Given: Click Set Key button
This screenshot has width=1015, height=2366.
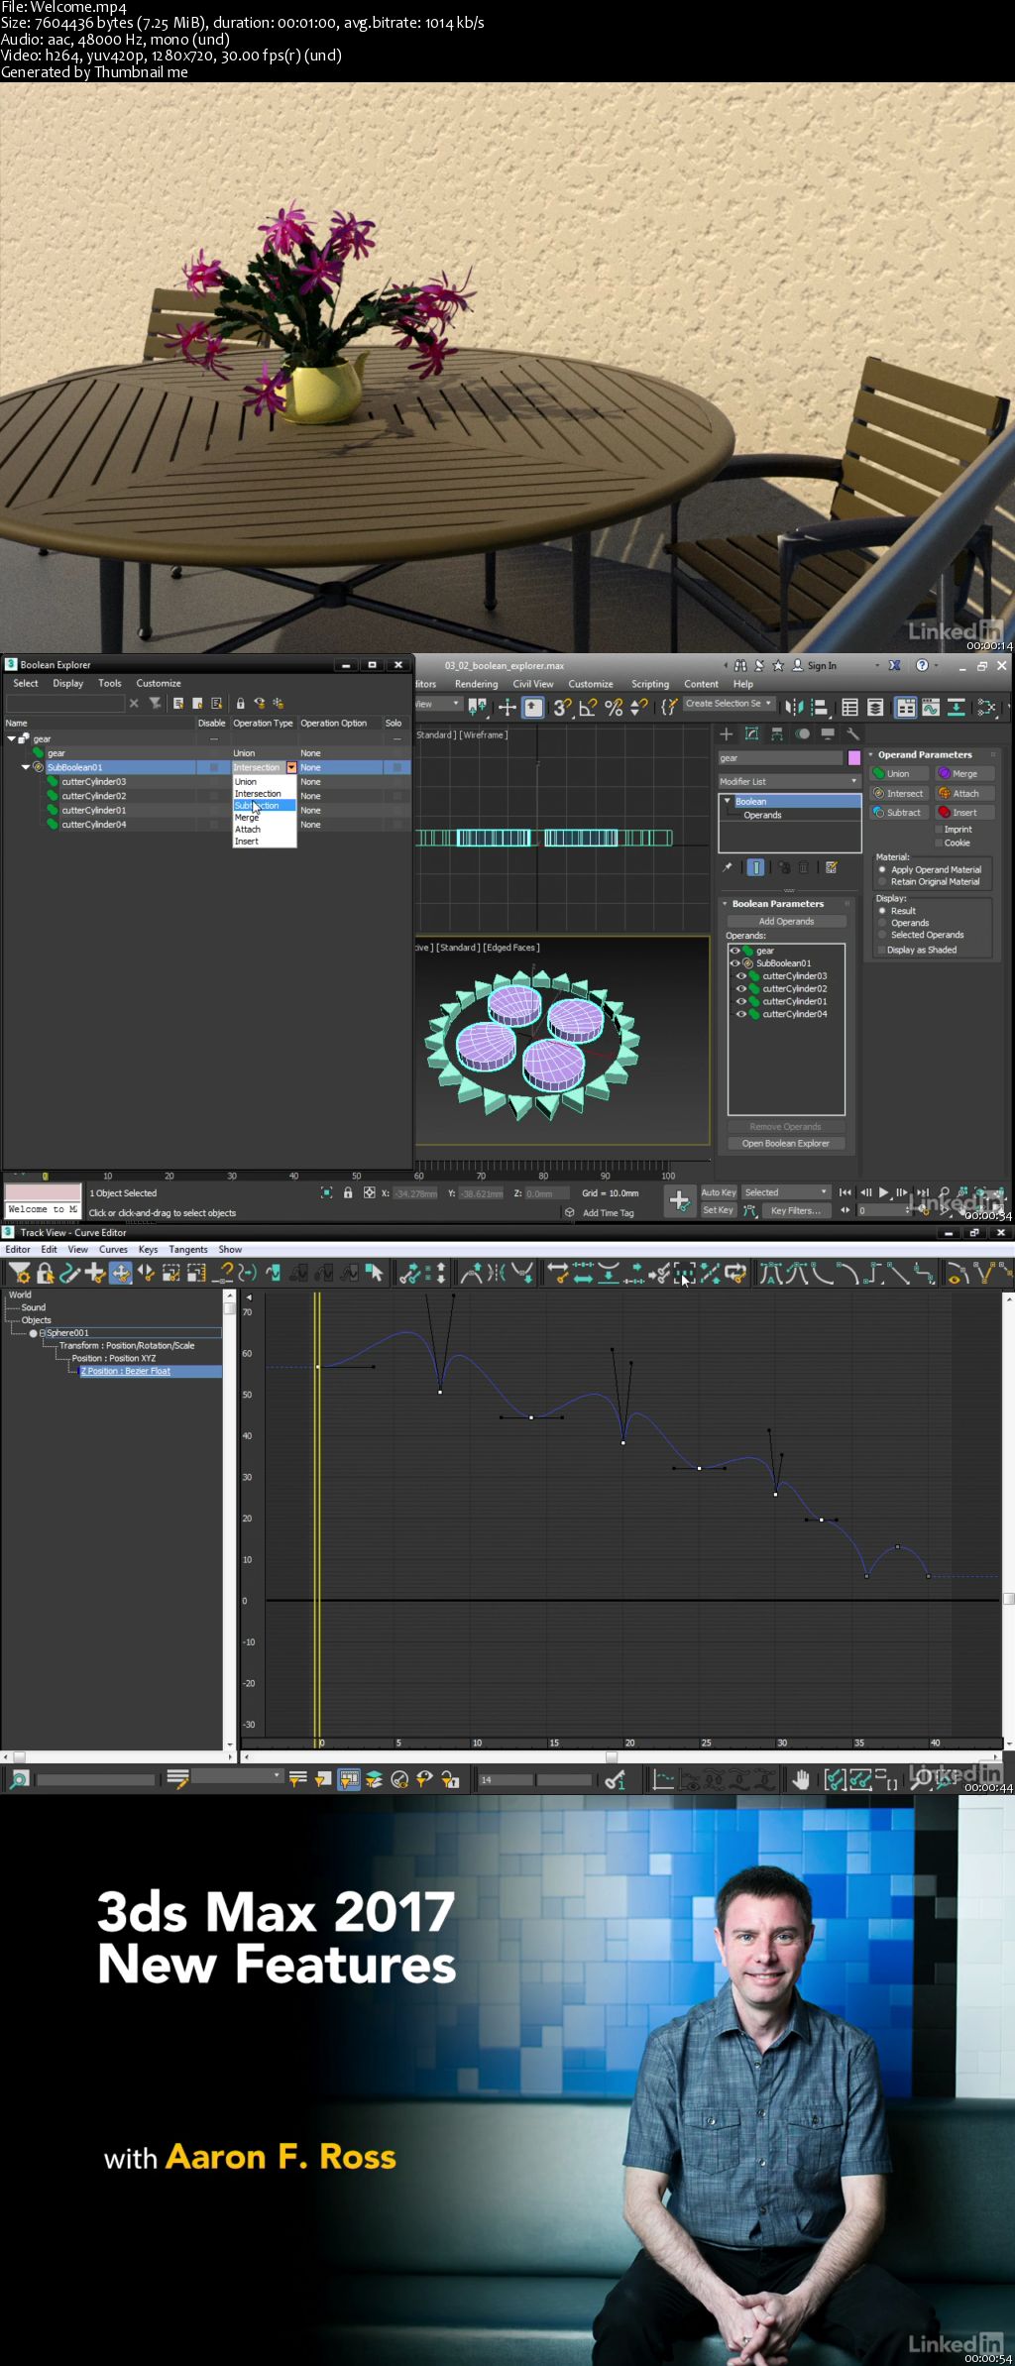Looking at the screenshot, I should click(719, 1210).
